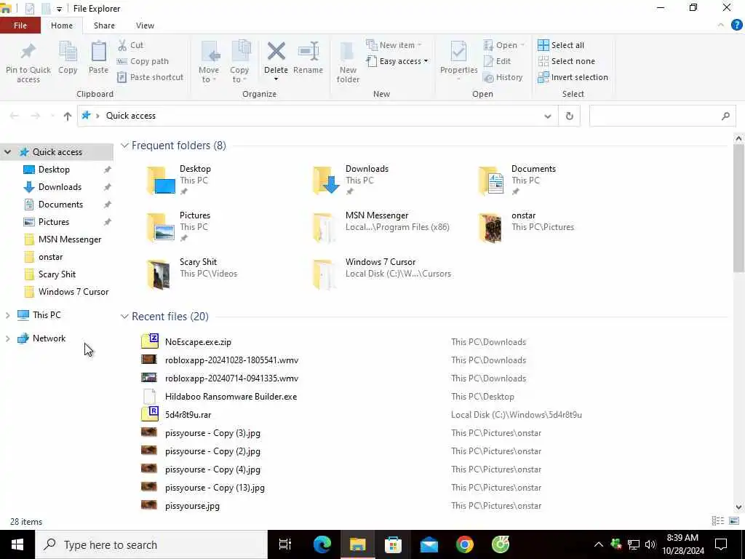Open the Copy to dropdown
Screen dimensions: 745x559
239,62
